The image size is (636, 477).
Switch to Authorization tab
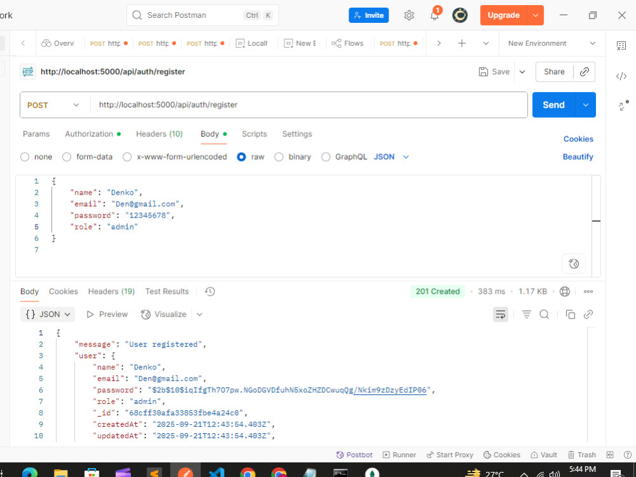[x=92, y=134]
